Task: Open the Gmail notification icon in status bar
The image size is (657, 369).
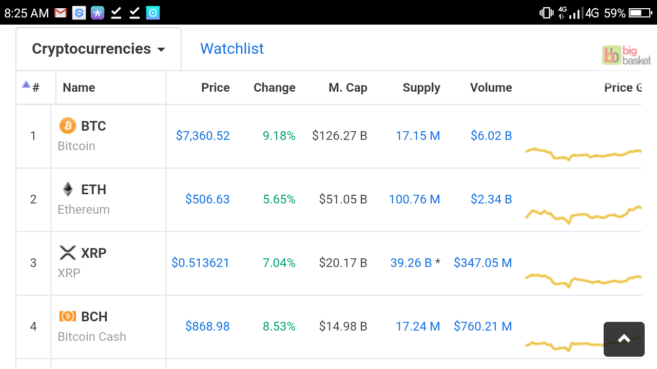Action: pos(61,13)
